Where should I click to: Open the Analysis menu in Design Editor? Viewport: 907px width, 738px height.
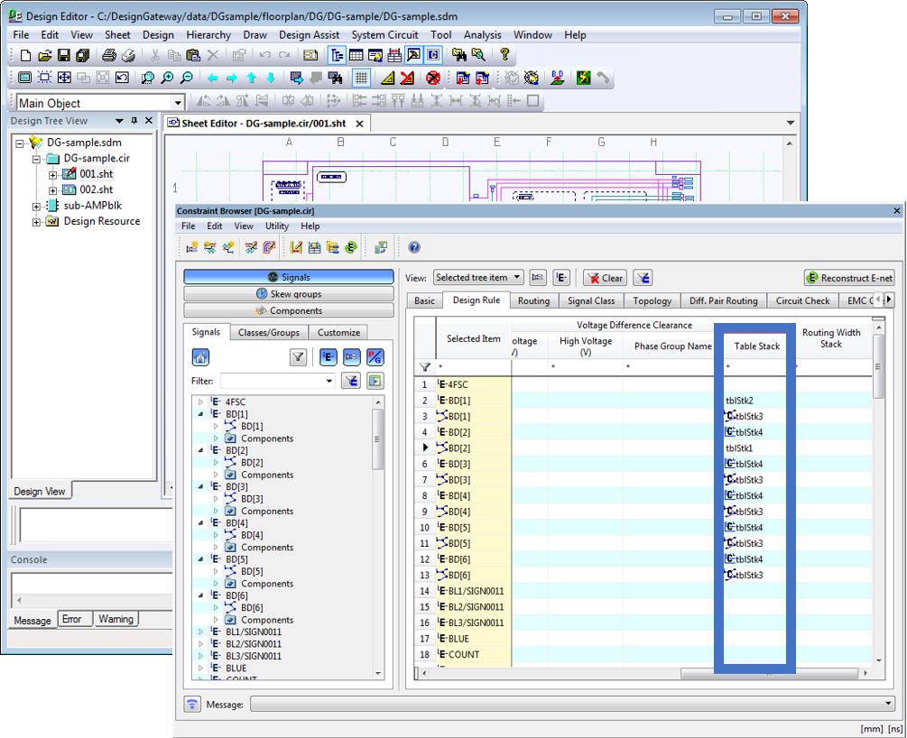click(483, 35)
